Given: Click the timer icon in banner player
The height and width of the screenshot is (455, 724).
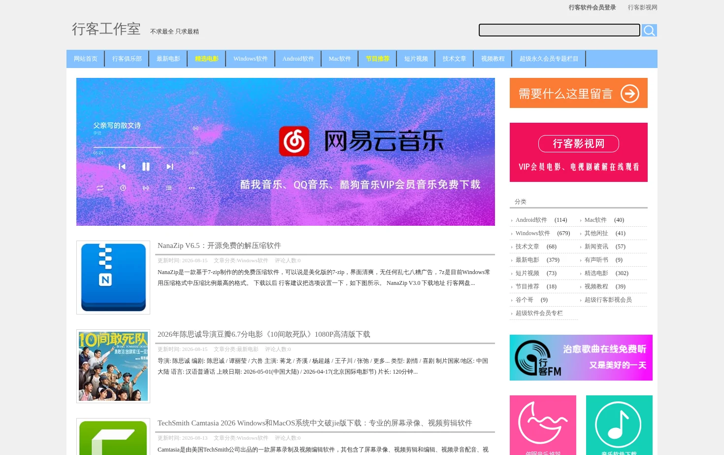Looking at the screenshot, I should click(x=123, y=188).
